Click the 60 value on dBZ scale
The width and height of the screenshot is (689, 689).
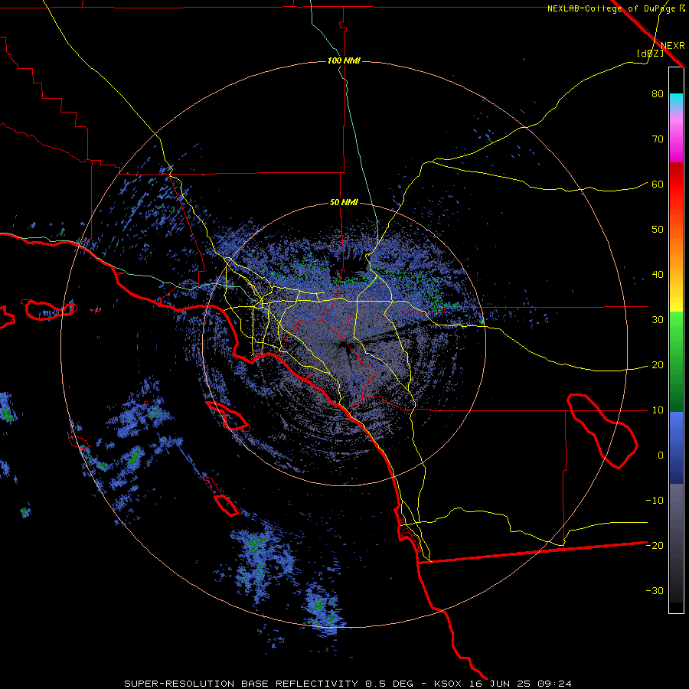pos(658,184)
